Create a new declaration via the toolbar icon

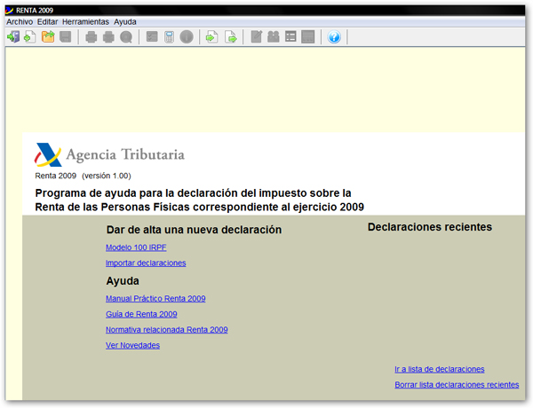(30, 36)
